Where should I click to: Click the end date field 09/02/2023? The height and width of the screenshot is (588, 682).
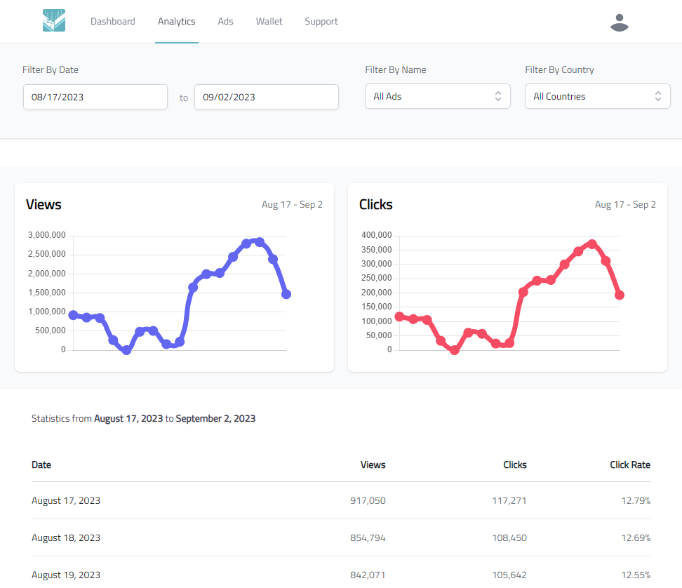[267, 97]
